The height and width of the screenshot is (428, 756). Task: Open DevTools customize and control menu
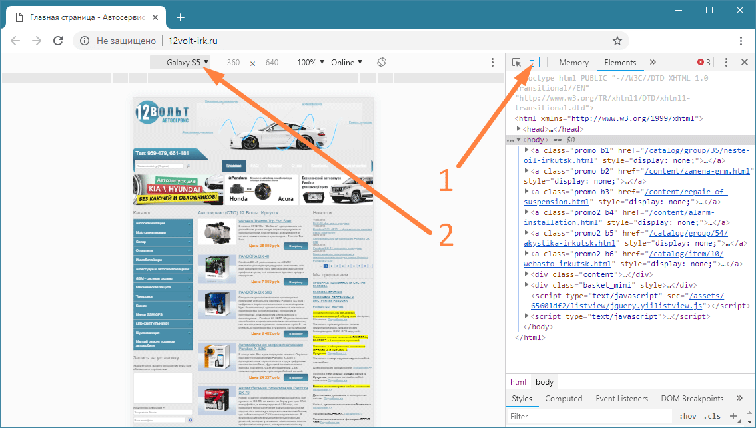726,62
